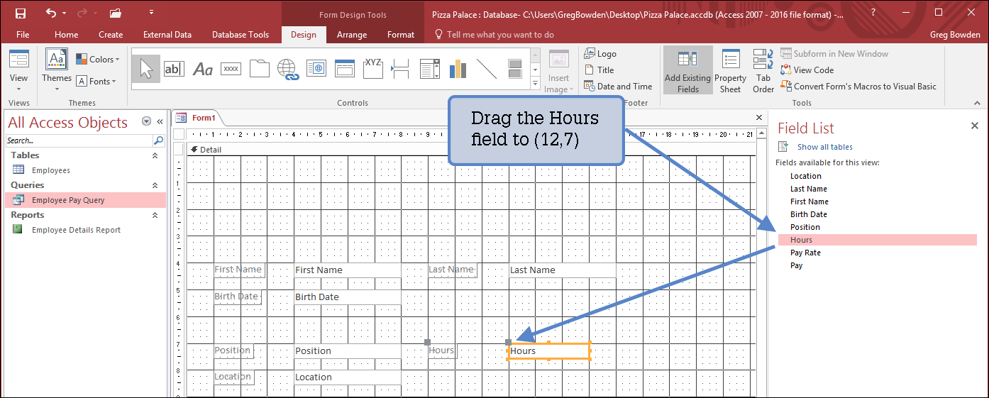Open the Undo history dropdown arrow
The height and width of the screenshot is (398, 989).
pos(65,13)
